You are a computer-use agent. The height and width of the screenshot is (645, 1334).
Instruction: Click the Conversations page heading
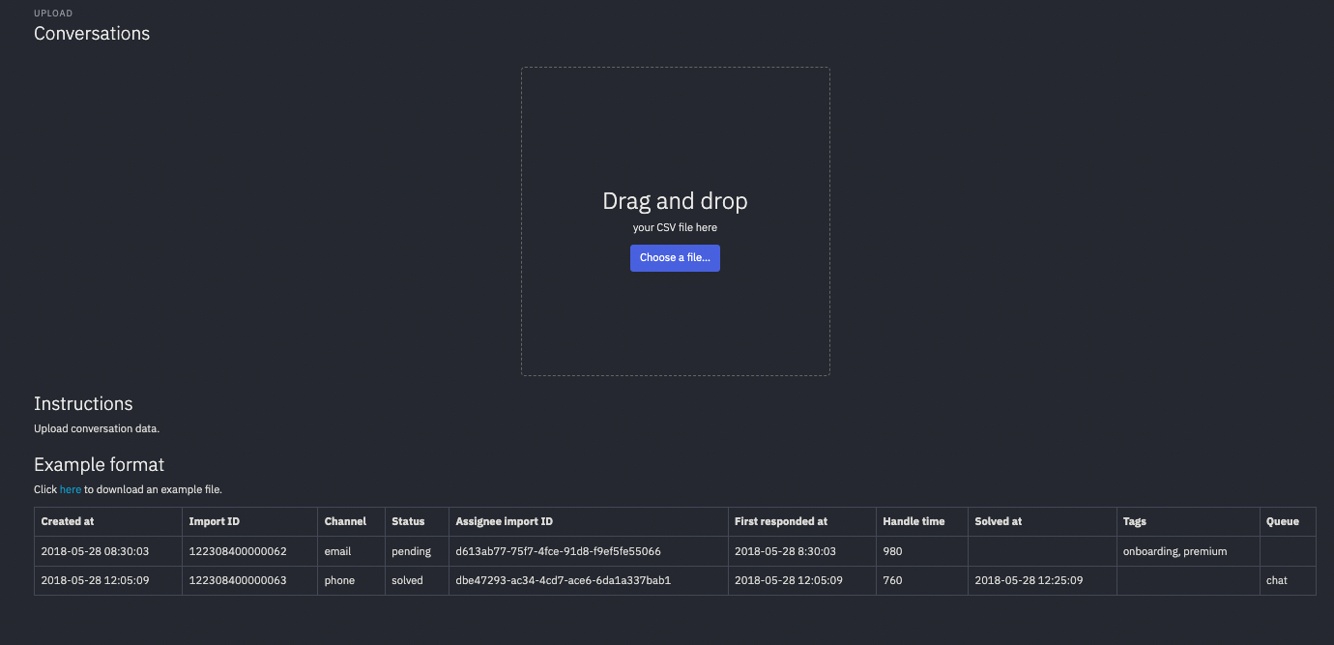pos(92,34)
